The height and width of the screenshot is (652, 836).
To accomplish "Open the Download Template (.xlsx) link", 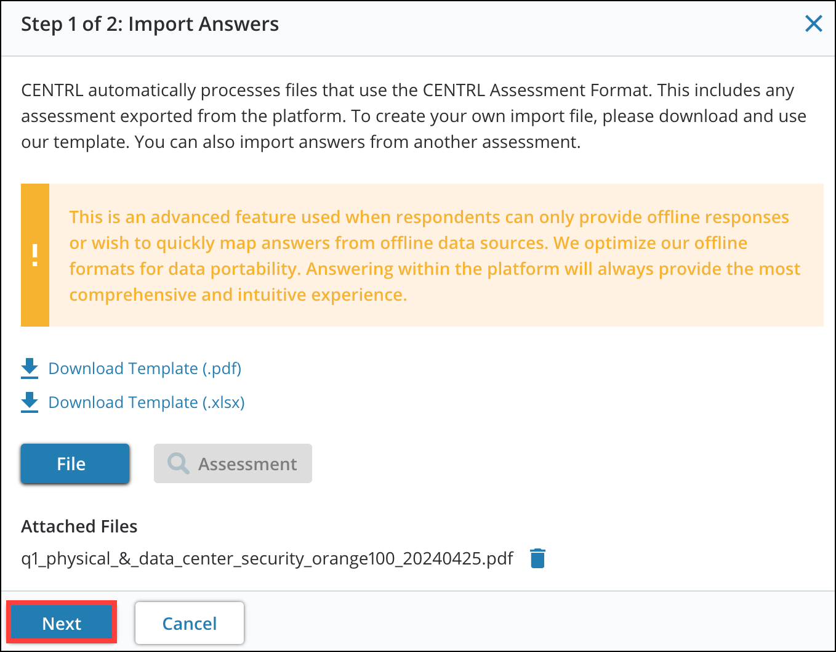I will pos(146,402).
